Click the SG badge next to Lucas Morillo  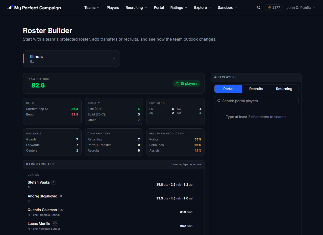pos(55,224)
